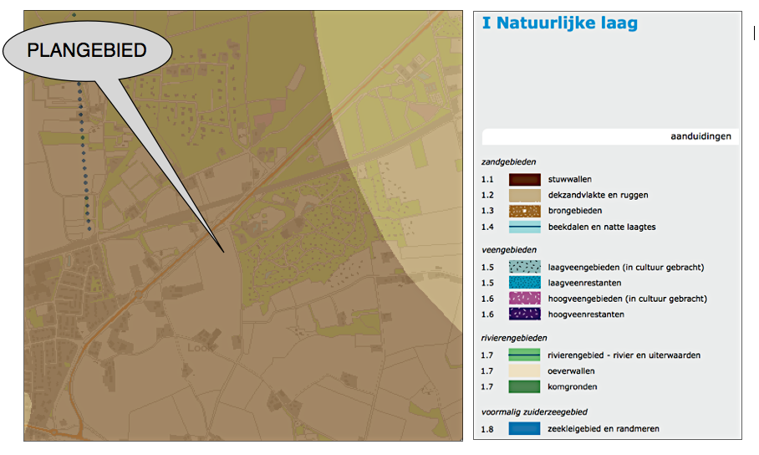Select the laagveenrestanten blue swatch
The height and width of the screenshot is (455, 759).
tap(525, 283)
